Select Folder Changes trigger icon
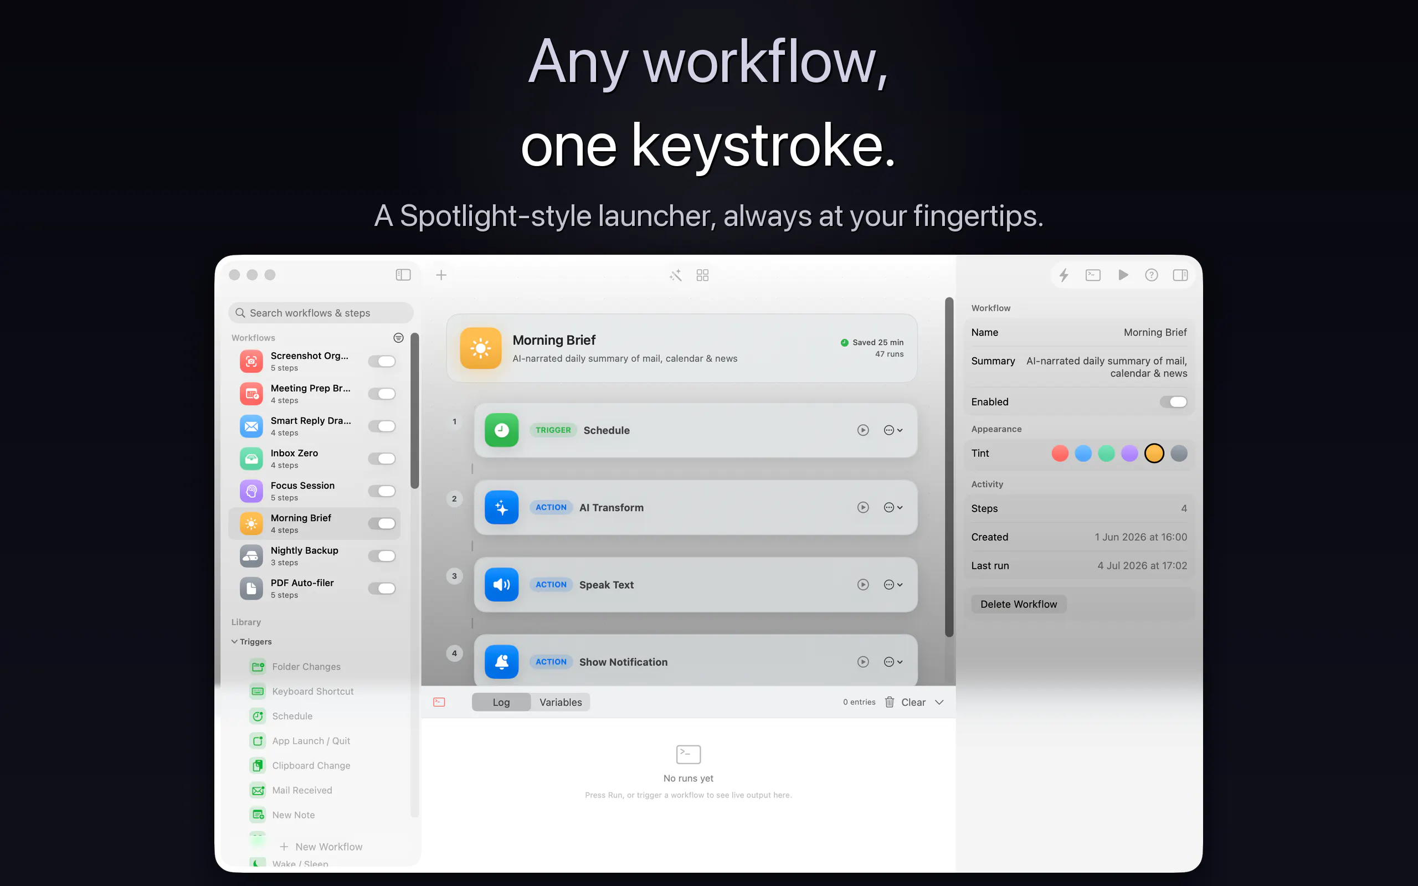Screen dimensions: 1418x886 (x=258, y=667)
